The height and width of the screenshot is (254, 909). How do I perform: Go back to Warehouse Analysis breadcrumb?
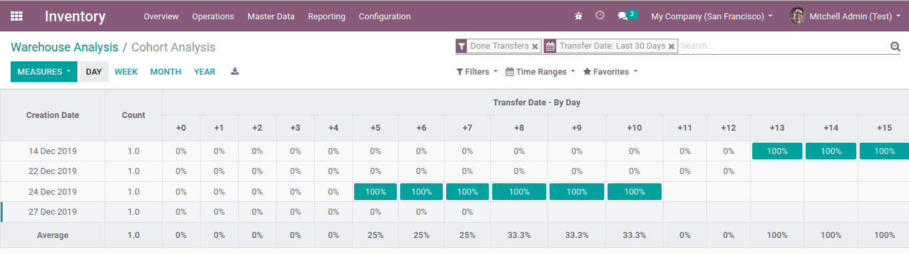pyautogui.click(x=65, y=47)
